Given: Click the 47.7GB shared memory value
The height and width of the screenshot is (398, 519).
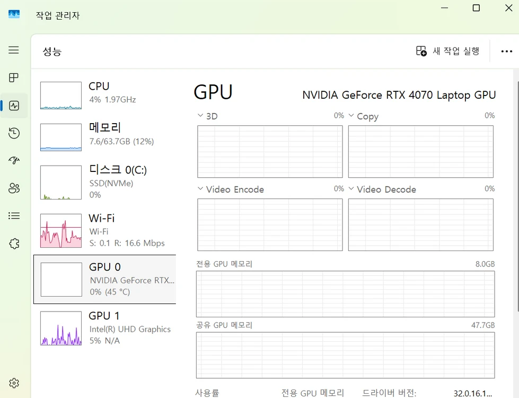Looking at the screenshot, I should 483,325.
